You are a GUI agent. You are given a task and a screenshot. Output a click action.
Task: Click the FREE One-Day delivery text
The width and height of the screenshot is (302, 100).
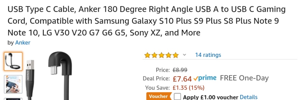point(244,78)
